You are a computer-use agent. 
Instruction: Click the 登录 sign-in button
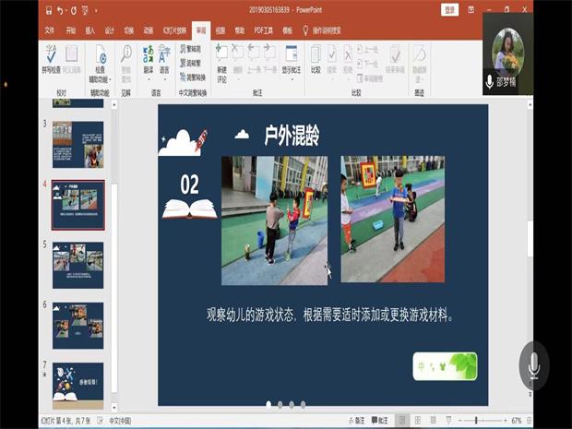(449, 9)
